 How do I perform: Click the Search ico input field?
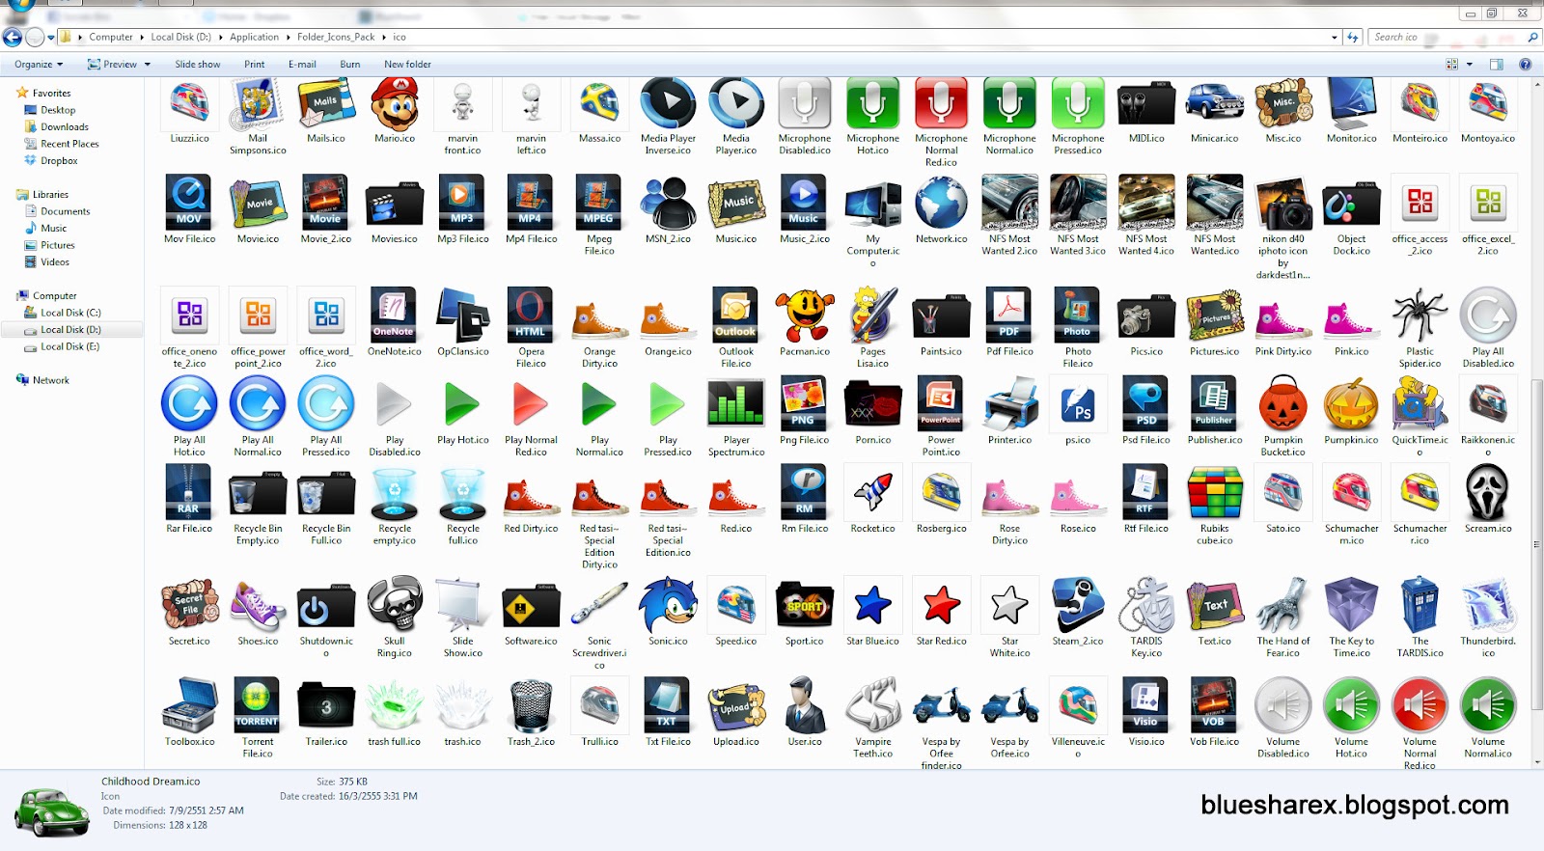click(1447, 38)
